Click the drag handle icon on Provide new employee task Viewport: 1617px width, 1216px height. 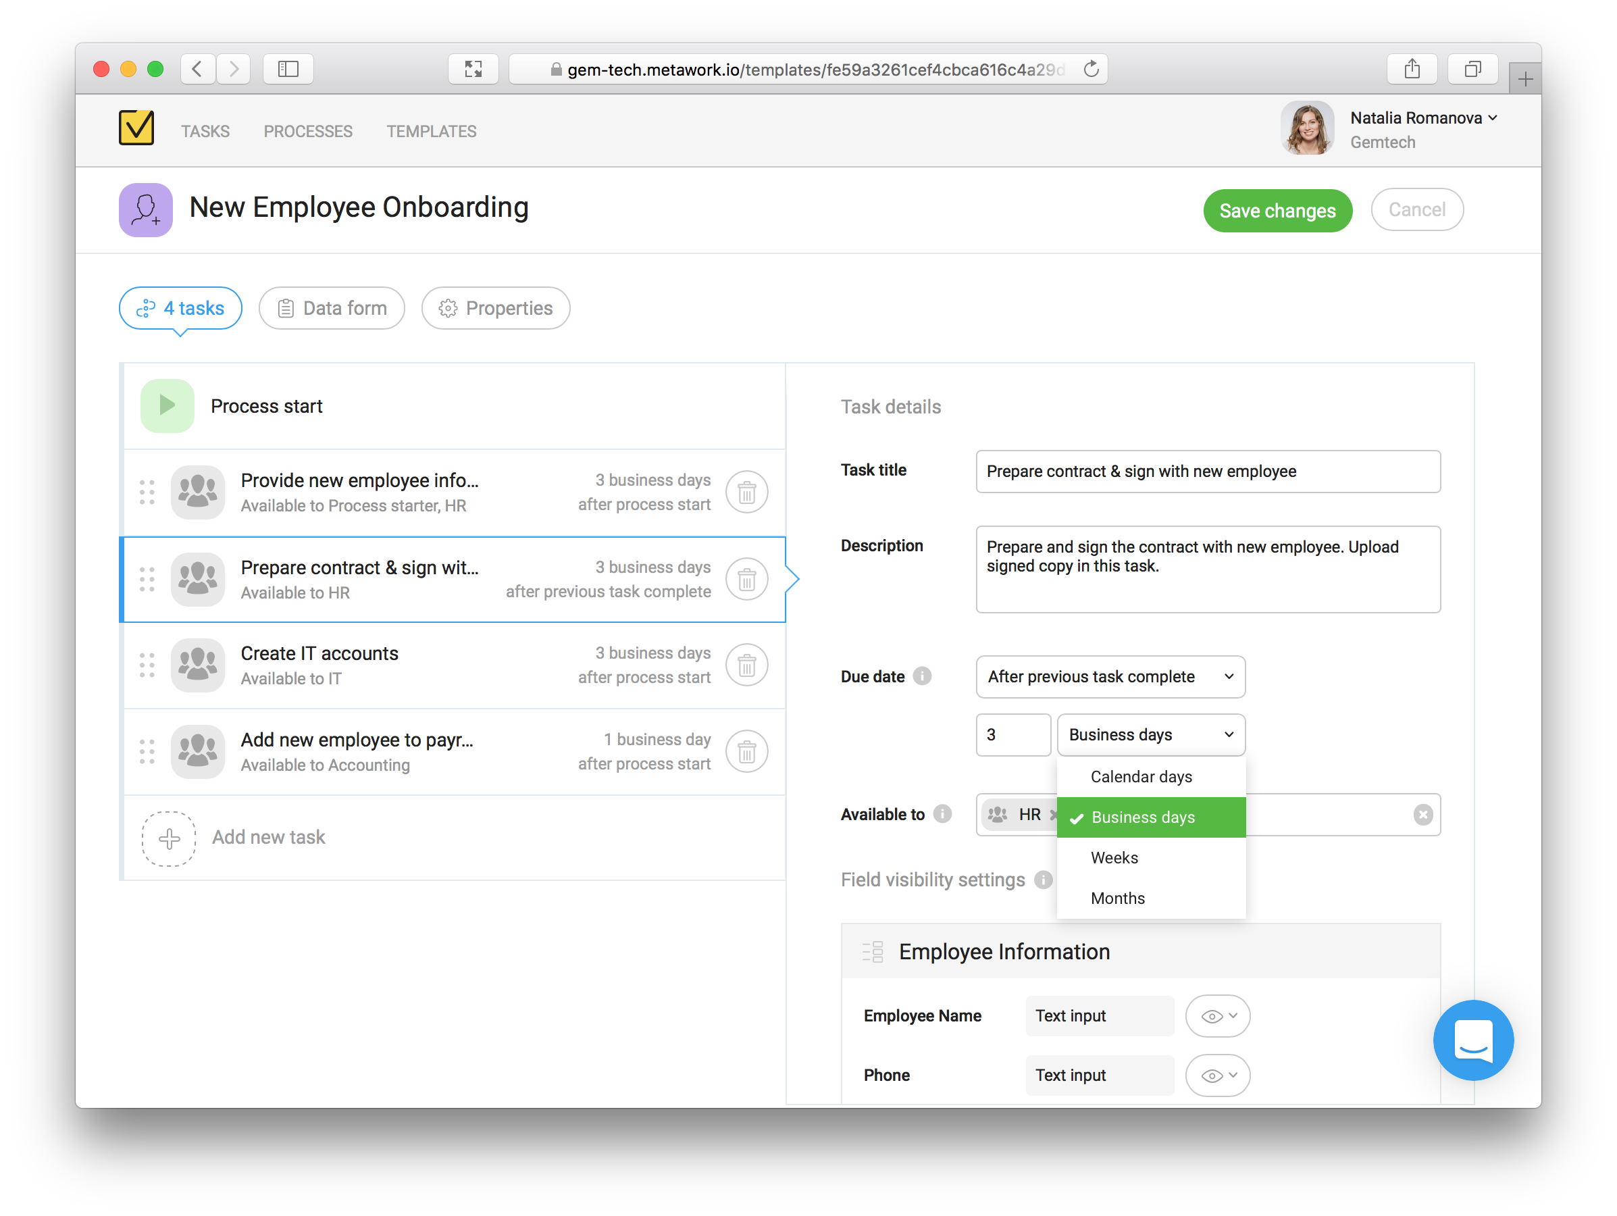[147, 492]
